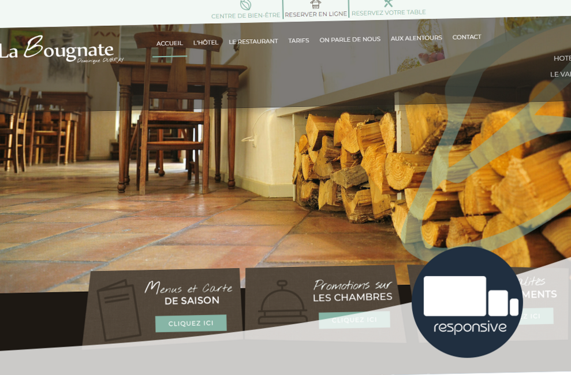Viewport: 571px width, 375px height.
Task: Click the hotel icon above Réserver en ligne
Action: pyautogui.click(x=315, y=3)
